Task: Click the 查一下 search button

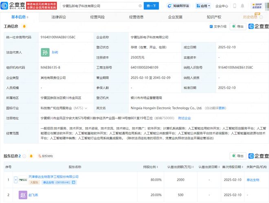Action: (151, 6)
